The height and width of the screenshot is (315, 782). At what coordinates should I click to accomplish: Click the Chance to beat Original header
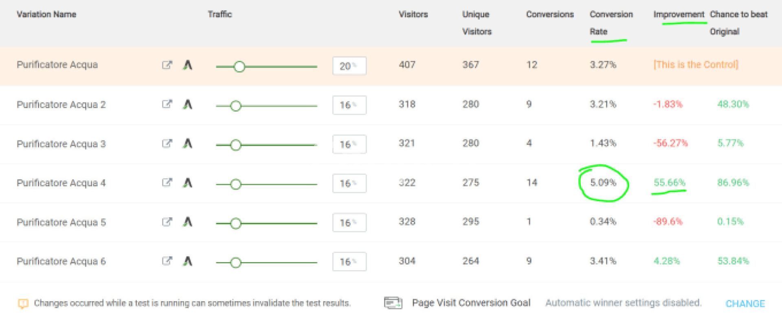[738, 23]
